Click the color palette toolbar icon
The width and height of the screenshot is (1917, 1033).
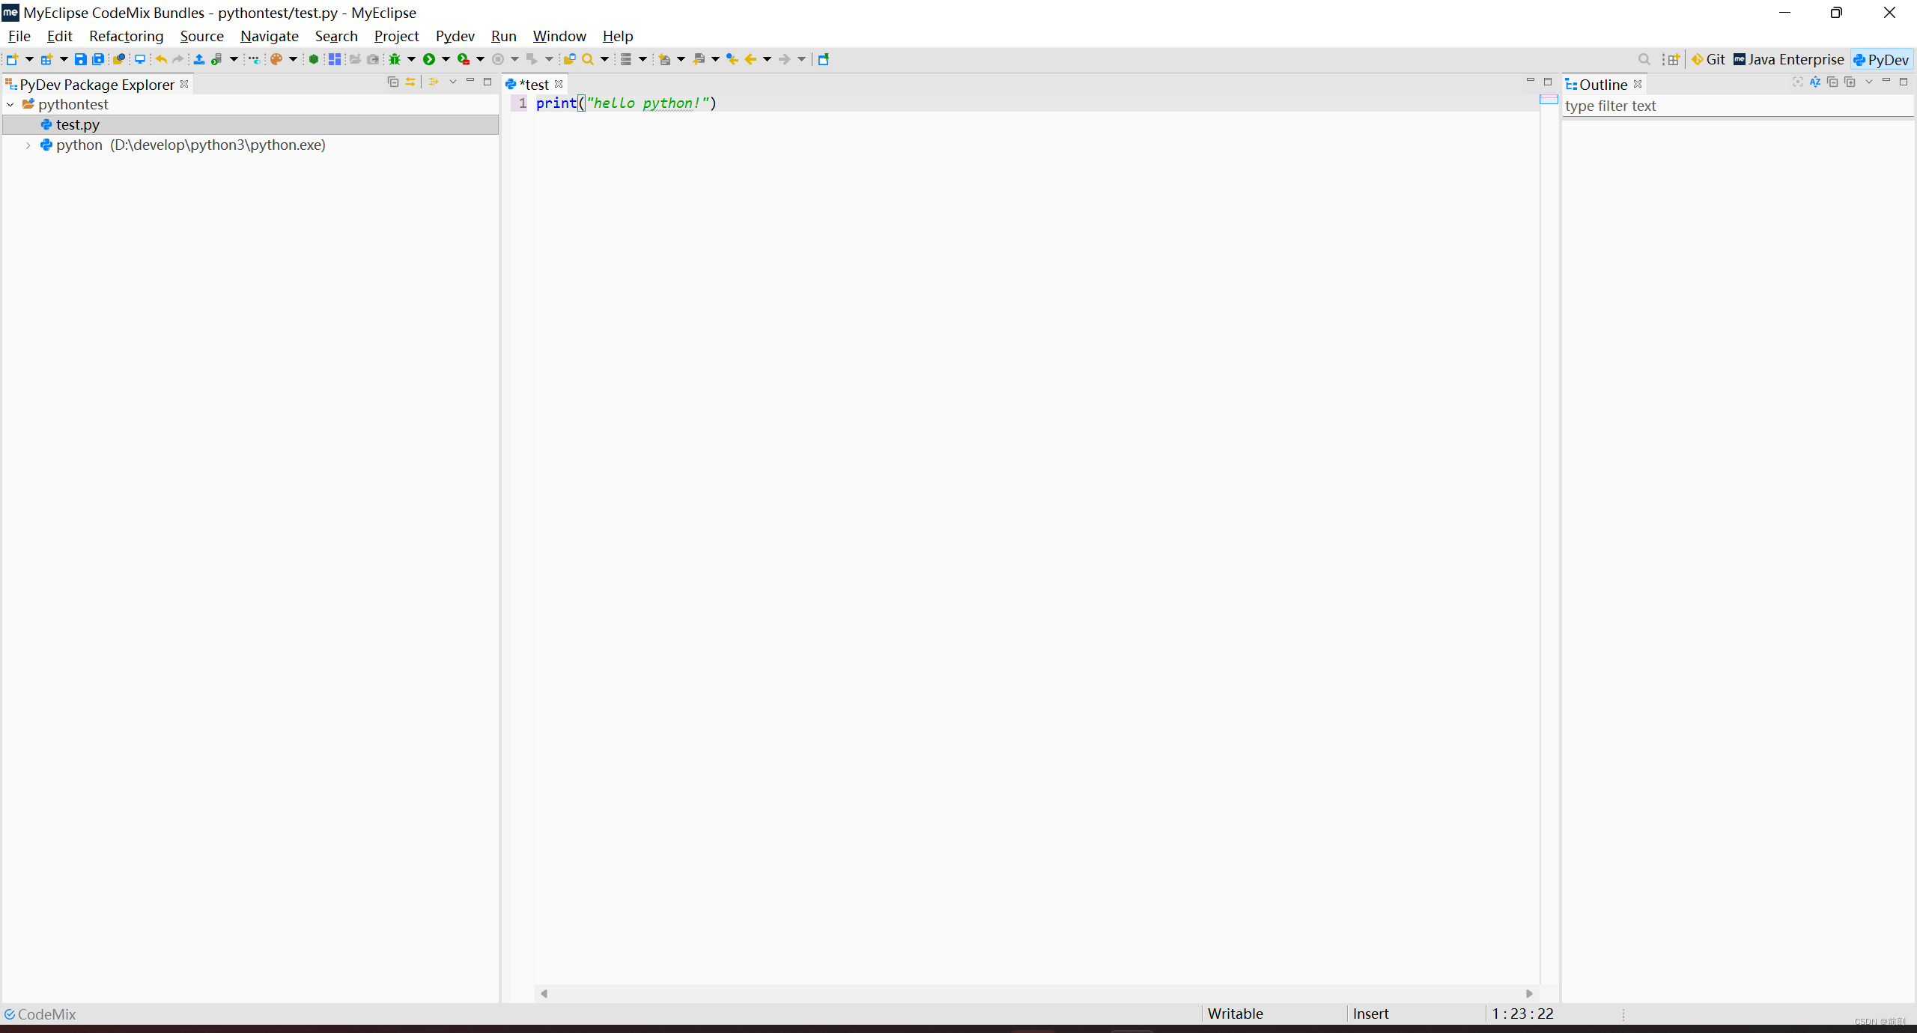276,59
